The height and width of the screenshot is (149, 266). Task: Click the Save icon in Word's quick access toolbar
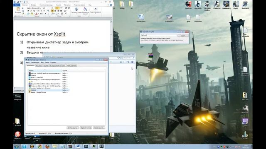[x=17, y=2]
